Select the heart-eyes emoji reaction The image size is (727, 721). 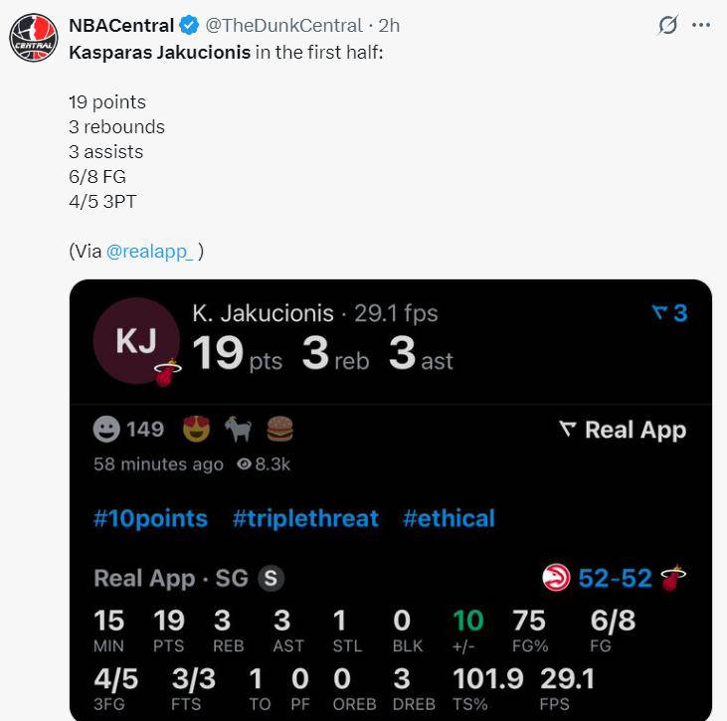[196, 429]
